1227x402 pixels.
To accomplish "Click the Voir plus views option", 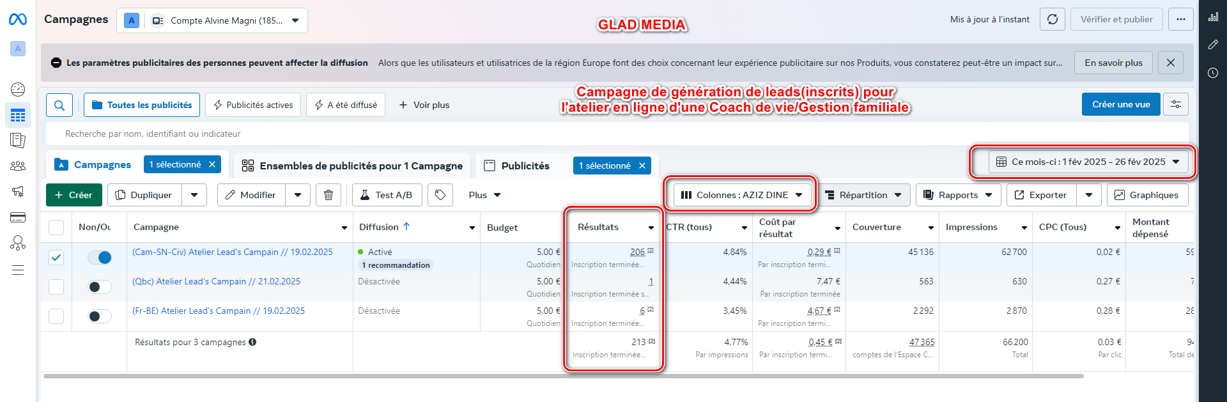I will pos(424,105).
